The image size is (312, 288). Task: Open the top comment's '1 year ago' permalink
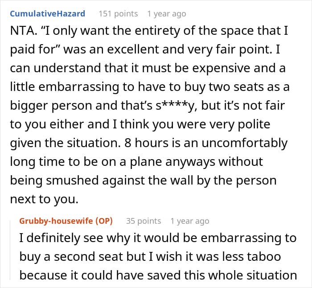[x=166, y=14]
